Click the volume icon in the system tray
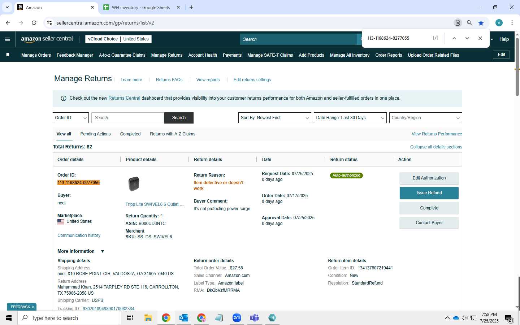520x325 pixels. (464, 318)
